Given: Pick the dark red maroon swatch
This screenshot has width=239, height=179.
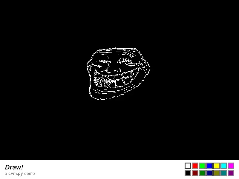Looking at the screenshot, I should click(x=195, y=173).
